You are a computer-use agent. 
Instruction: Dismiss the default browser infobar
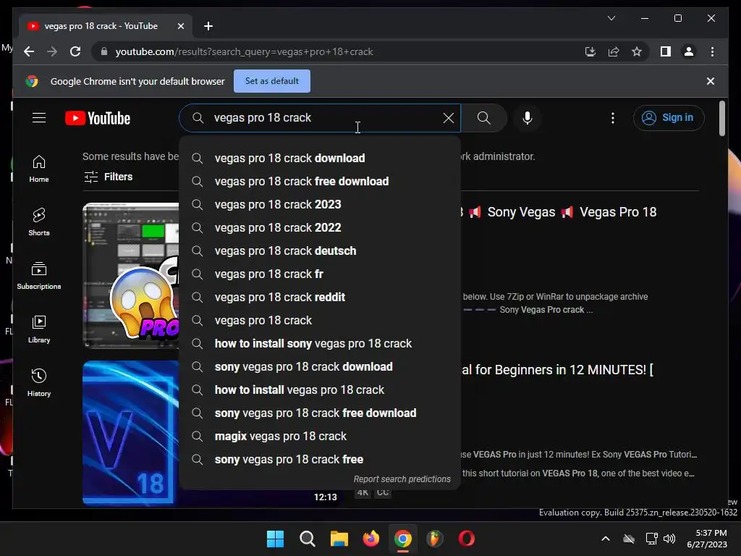click(x=711, y=81)
